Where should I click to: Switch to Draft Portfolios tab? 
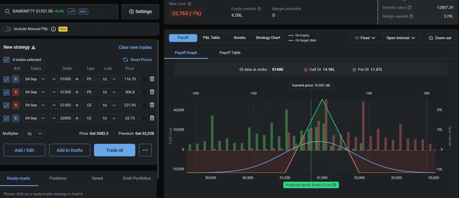pos(137,178)
